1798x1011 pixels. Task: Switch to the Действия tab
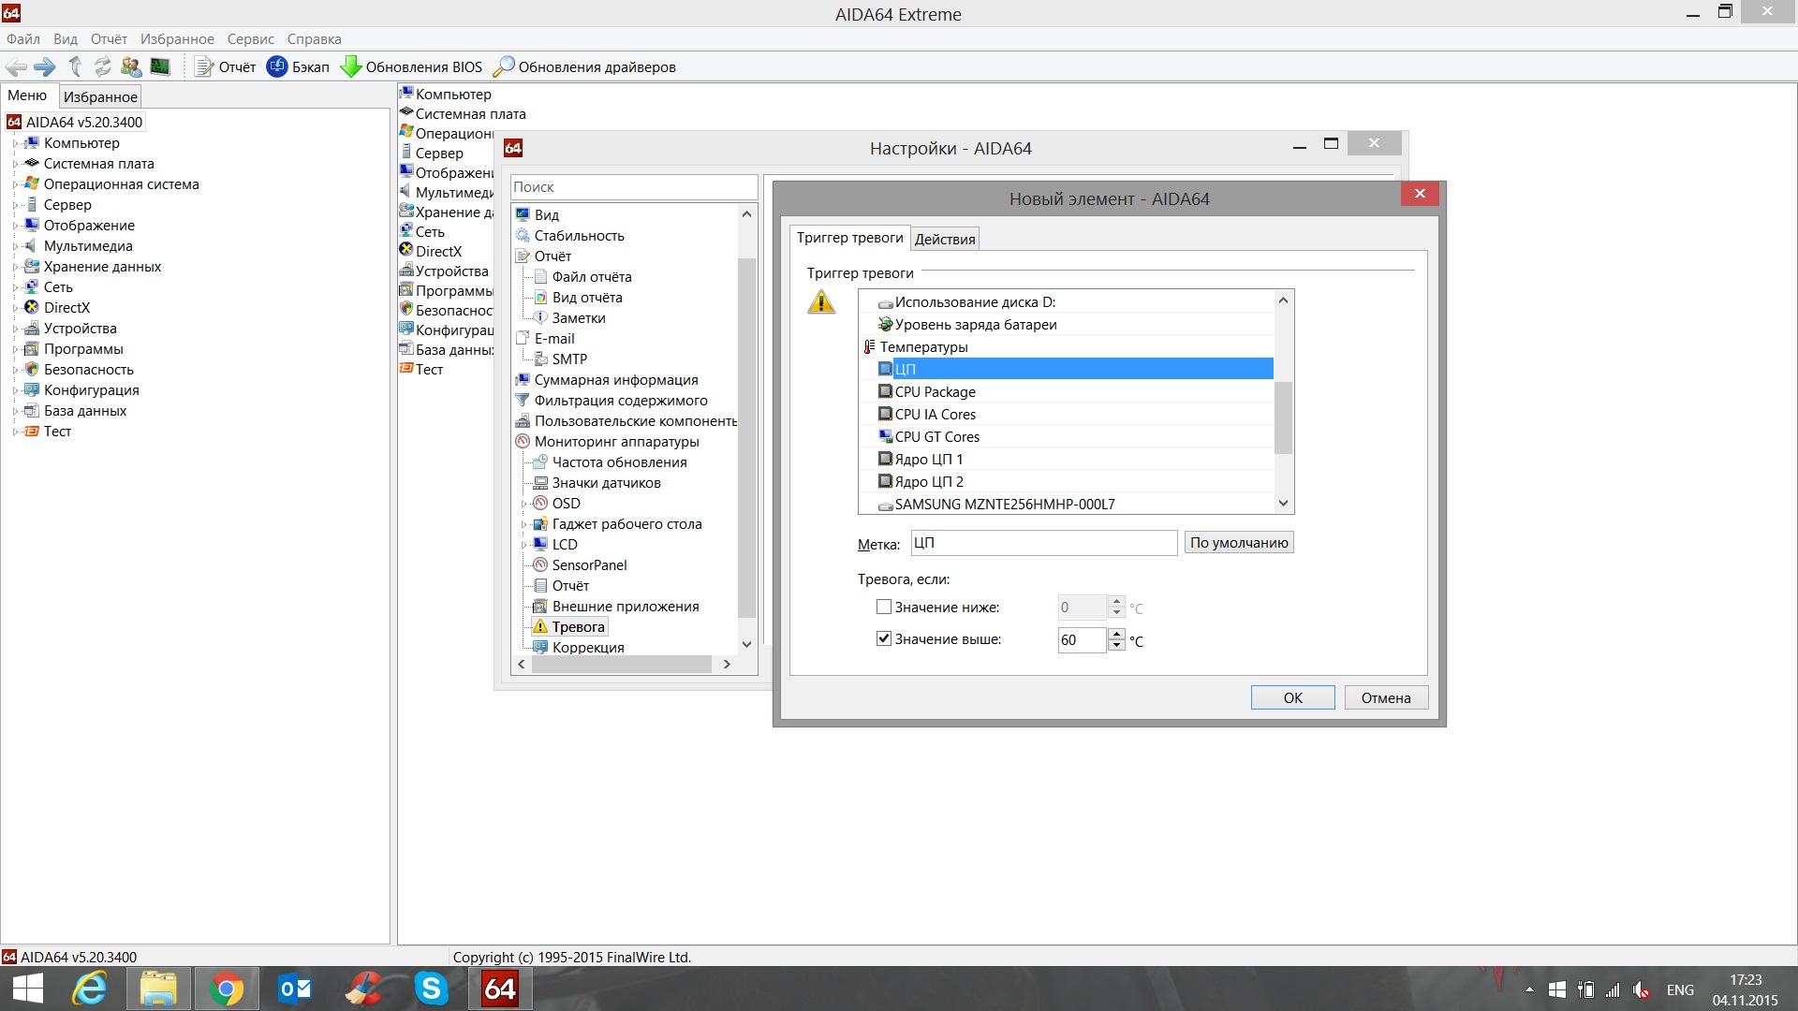[x=944, y=240]
